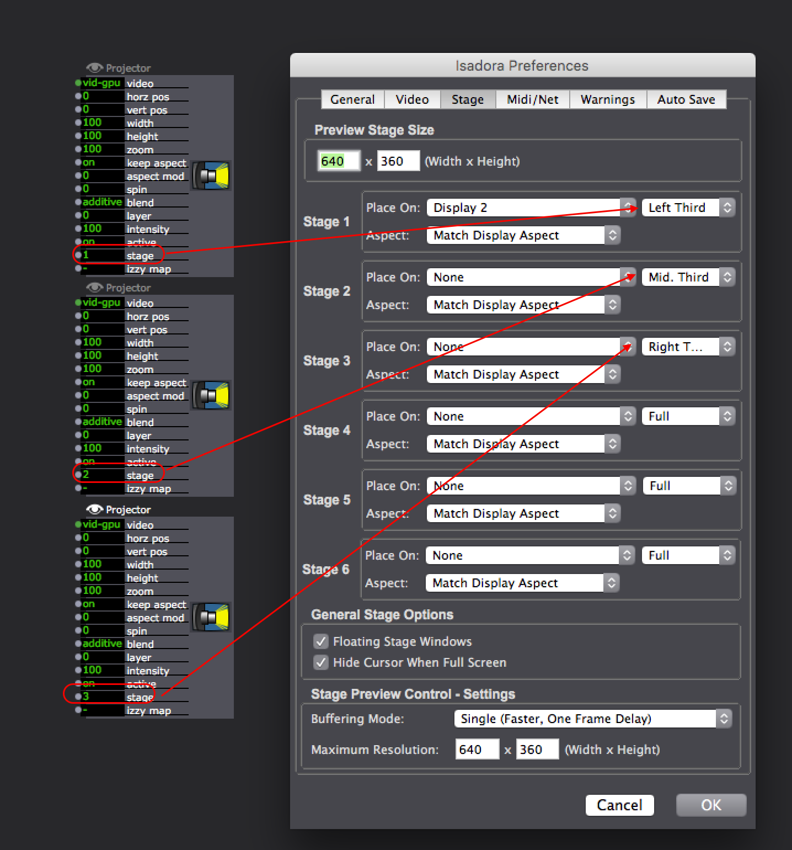Open Stage 1 Place On dropdown showing Display 2
The width and height of the screenshot is (792, 850).
point(532,208)
